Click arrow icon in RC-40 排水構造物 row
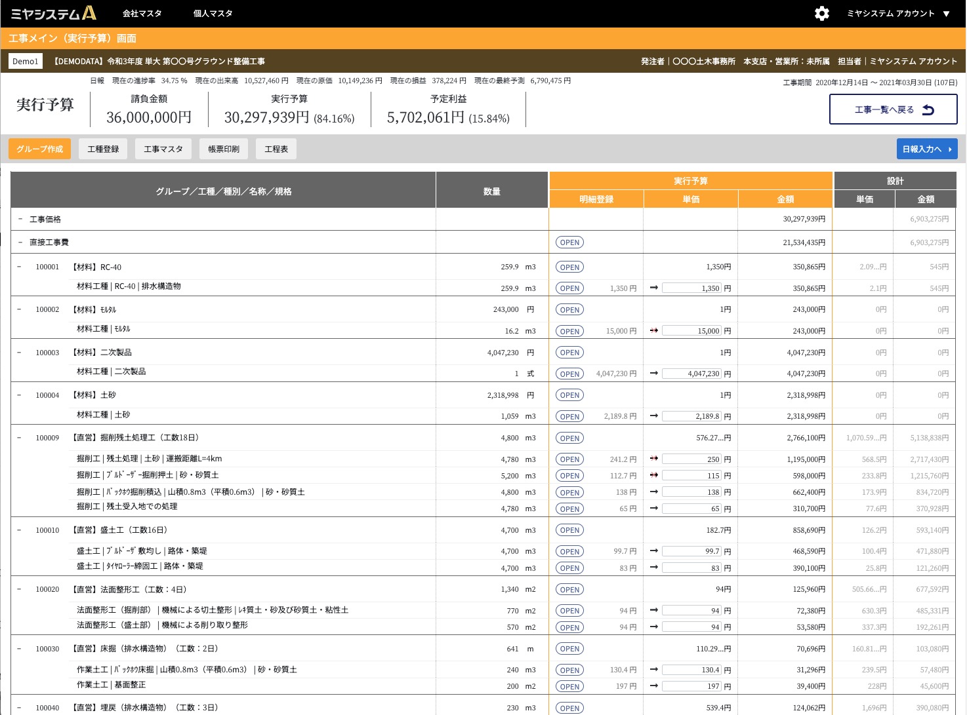 point(654,288)
